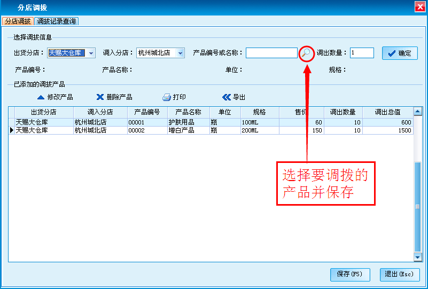Switch to the 调拨记录查询 tab

57,21
